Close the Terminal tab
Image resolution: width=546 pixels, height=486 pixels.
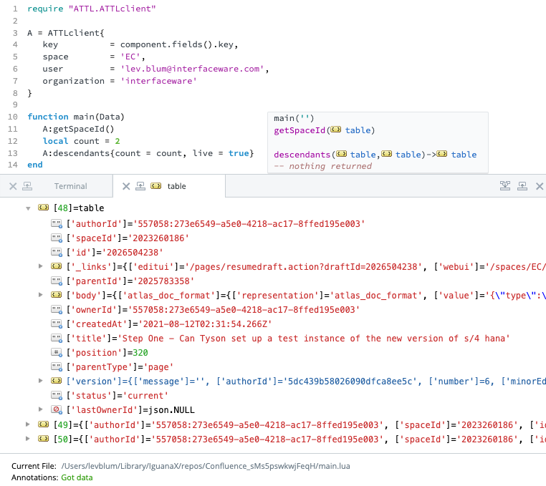[12, 186]
